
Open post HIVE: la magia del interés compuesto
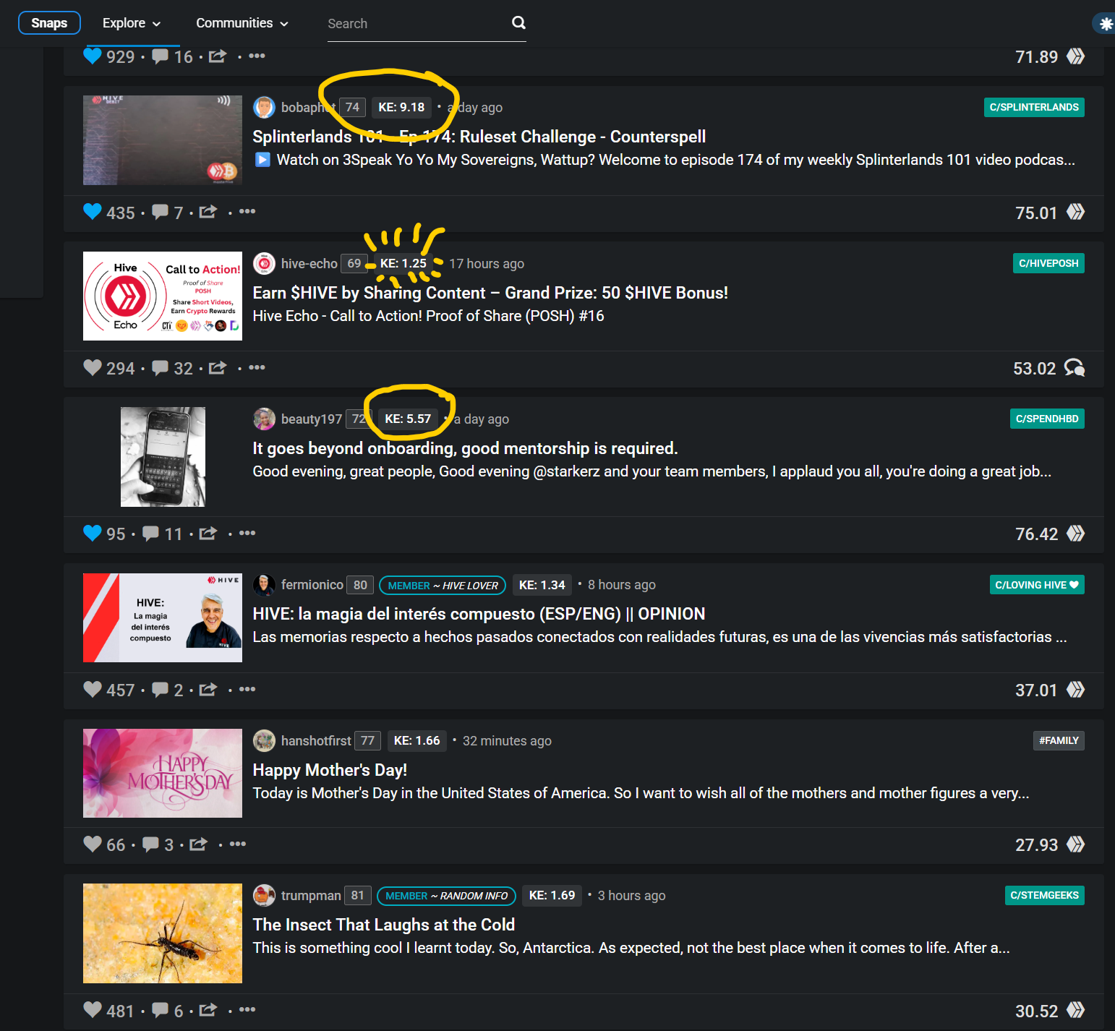click(479, 614)
